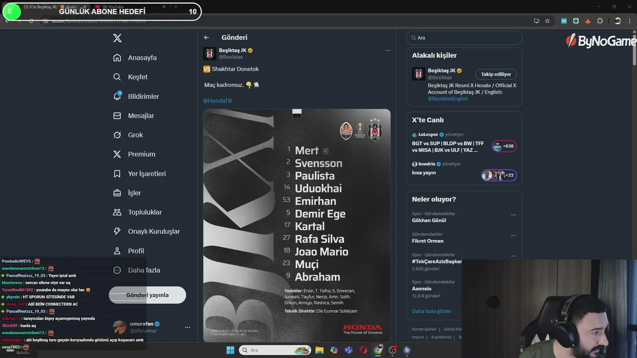Open Fikret Orman trend options dots

514,236
